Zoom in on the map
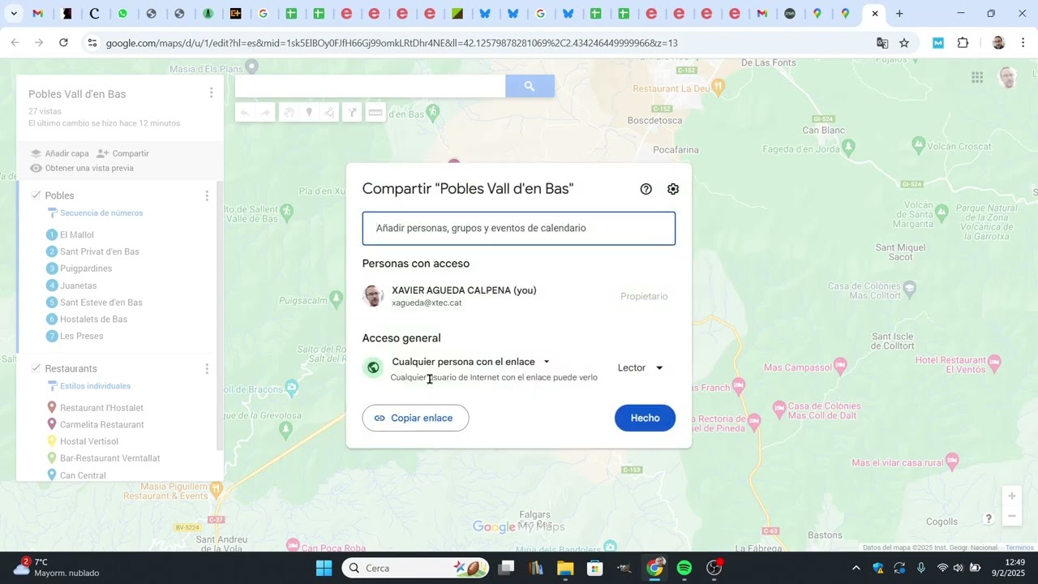The height and width of the screenshot is (584, 1038). [x=1011, y=496]
